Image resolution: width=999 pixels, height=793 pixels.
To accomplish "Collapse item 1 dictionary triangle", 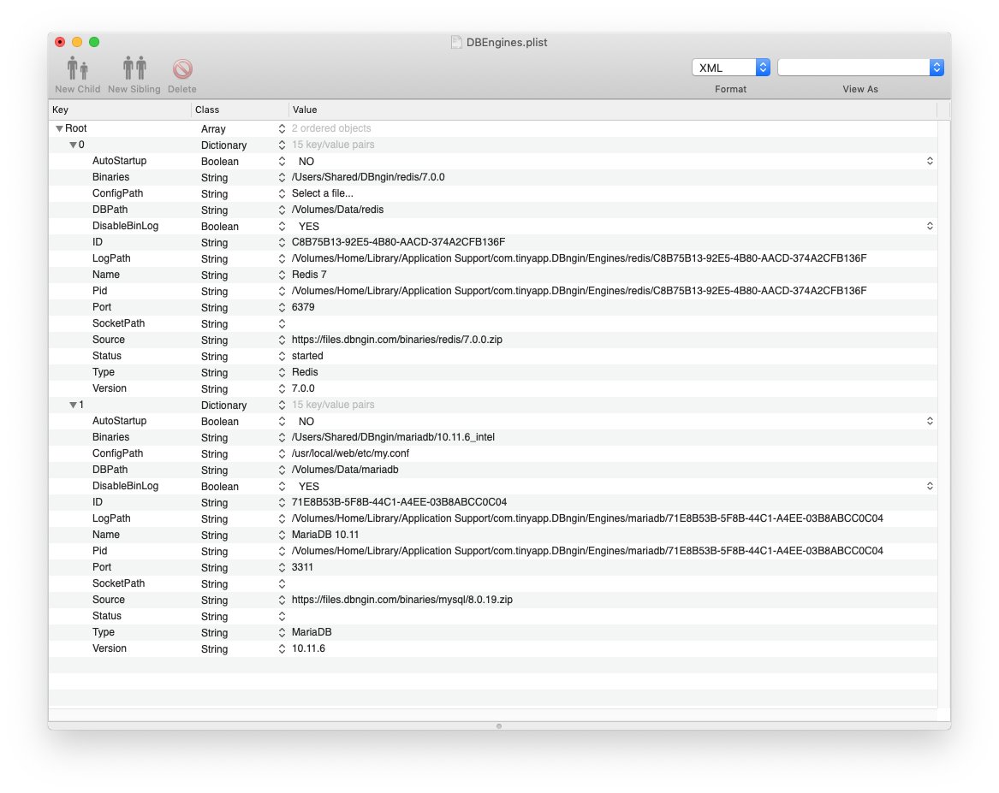I will [74, 405].
